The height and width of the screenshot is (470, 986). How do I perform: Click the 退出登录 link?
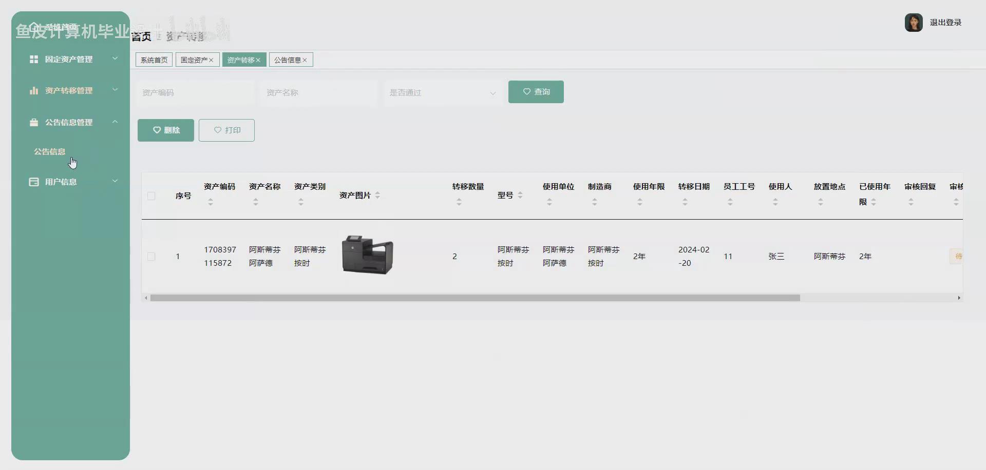click(x=946, y=22)
